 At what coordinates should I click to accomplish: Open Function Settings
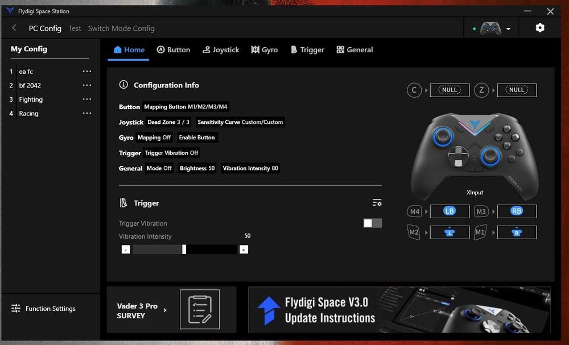tap(43, 309)
